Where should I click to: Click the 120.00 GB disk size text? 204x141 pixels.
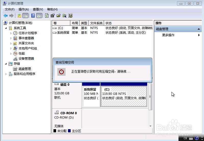[x=62, y=93]
